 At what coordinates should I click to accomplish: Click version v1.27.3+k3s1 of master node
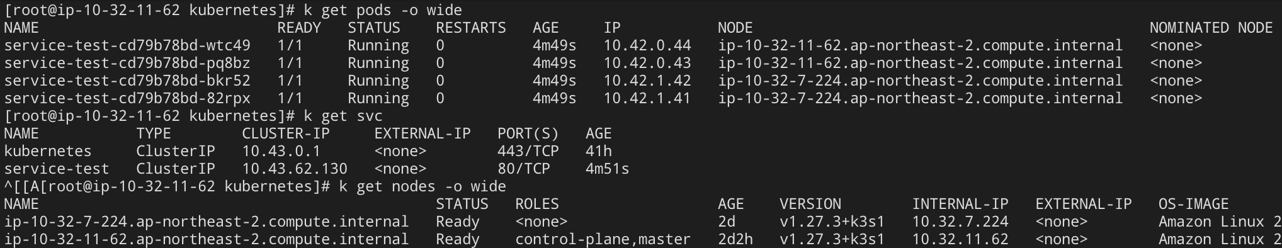pyautogui.click(x=832, y=239)
